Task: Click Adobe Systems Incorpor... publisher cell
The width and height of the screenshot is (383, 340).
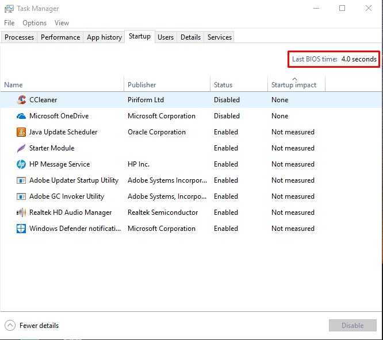Action: pos(167,180)
